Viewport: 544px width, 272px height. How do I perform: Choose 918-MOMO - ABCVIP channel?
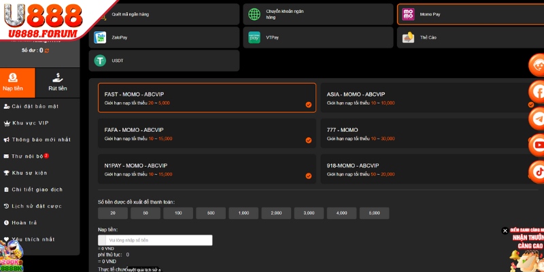tap(430, 169)
